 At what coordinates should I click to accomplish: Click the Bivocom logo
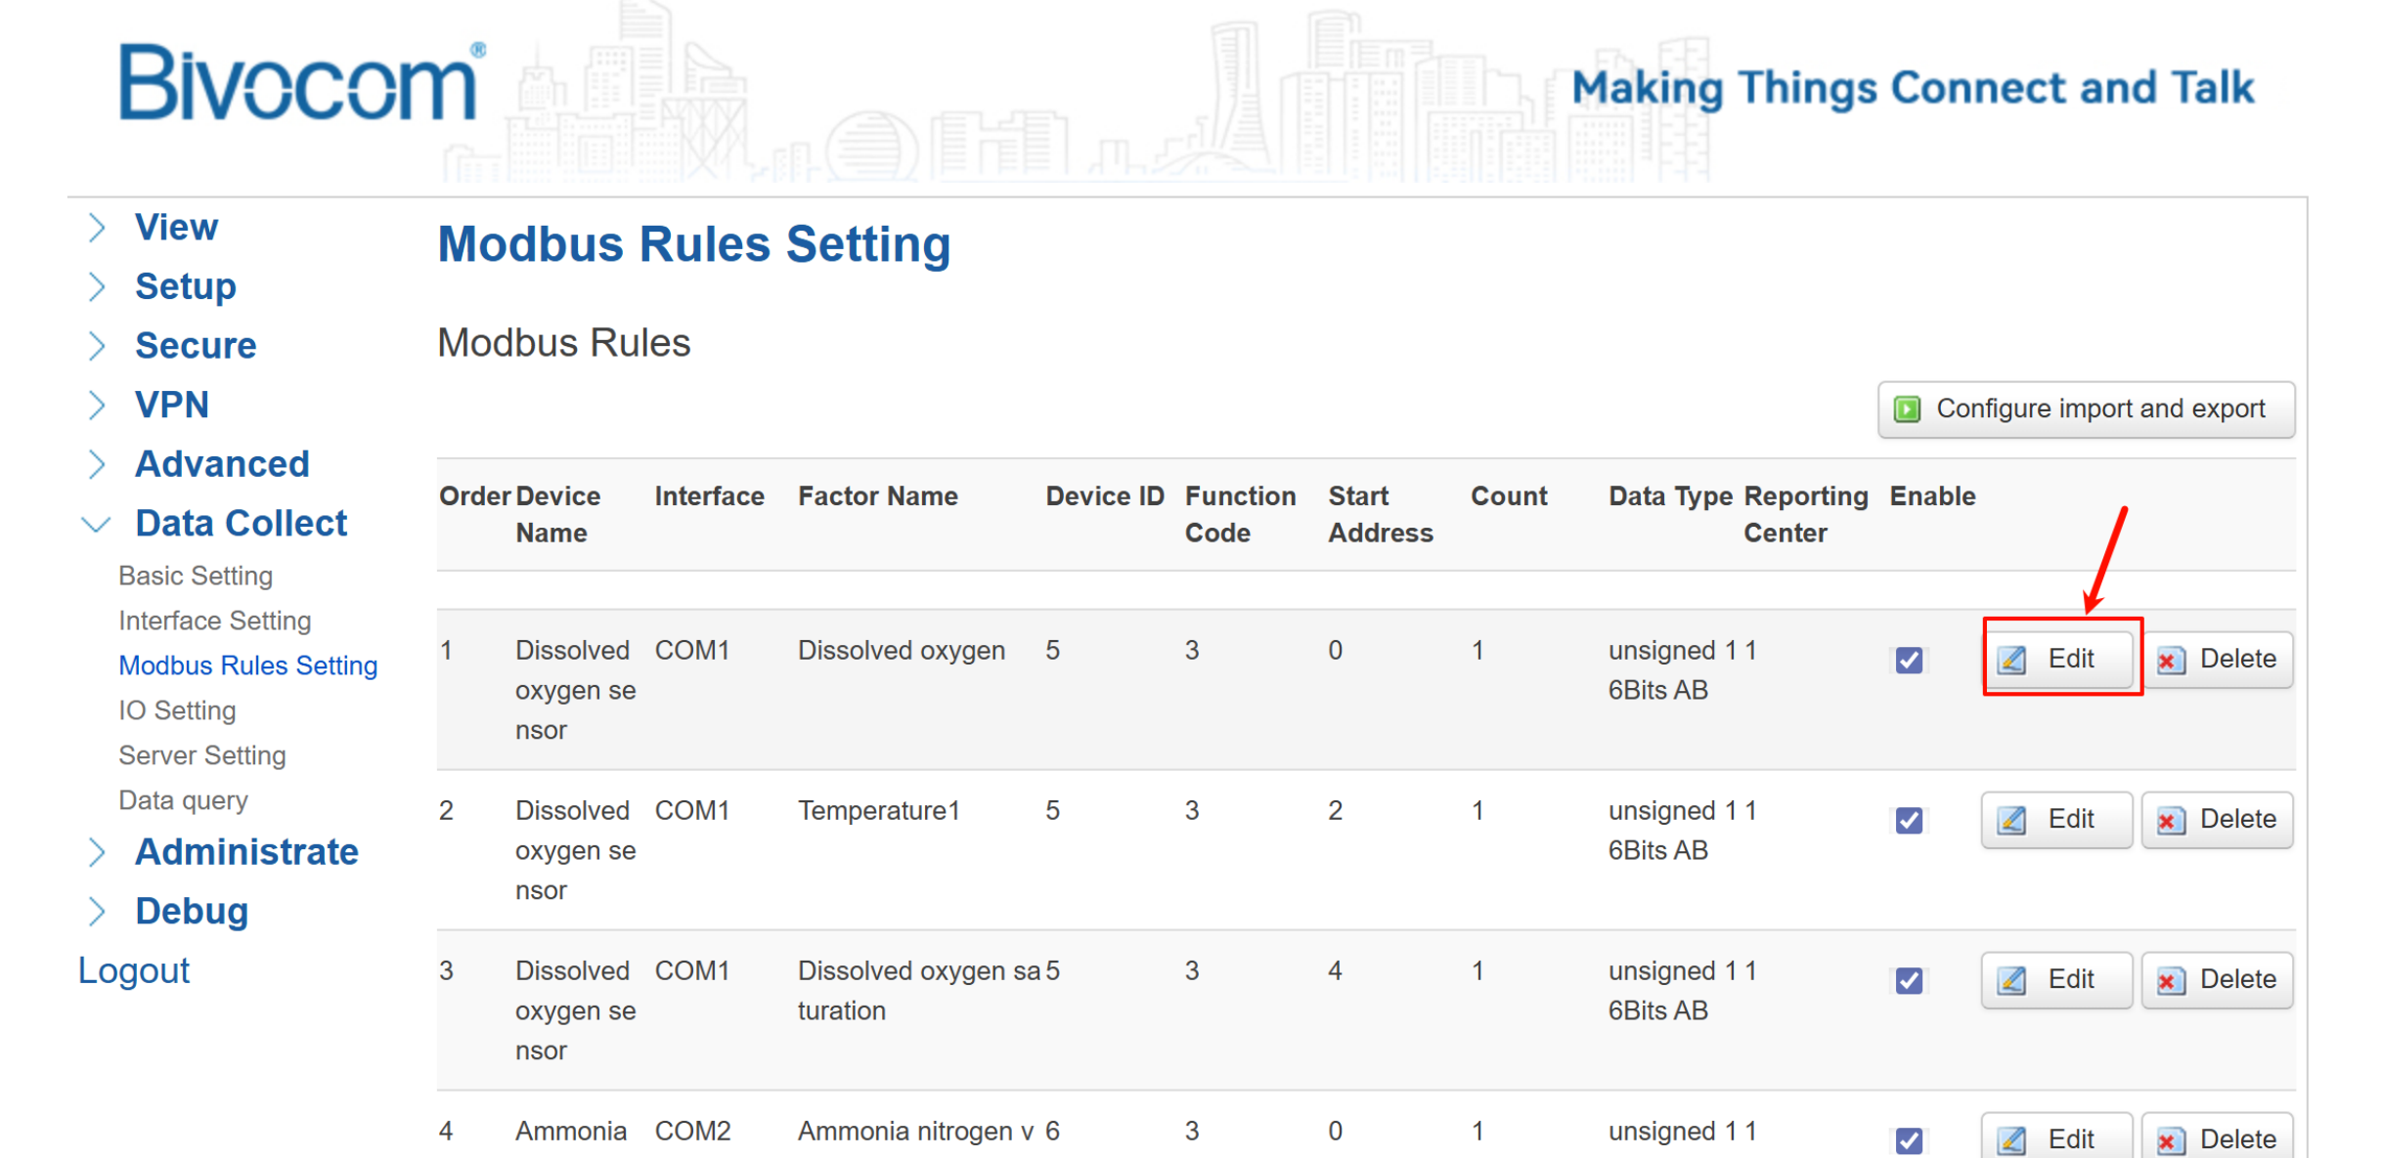(x=299, y=85)
